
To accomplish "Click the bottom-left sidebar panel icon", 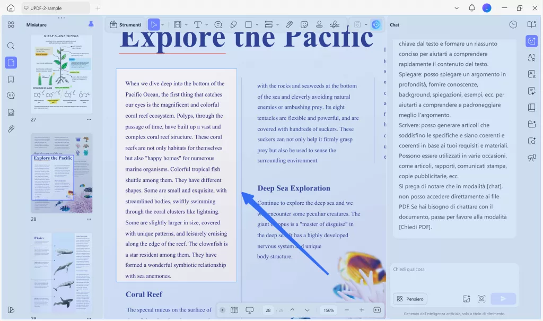I will coord(11,310).
